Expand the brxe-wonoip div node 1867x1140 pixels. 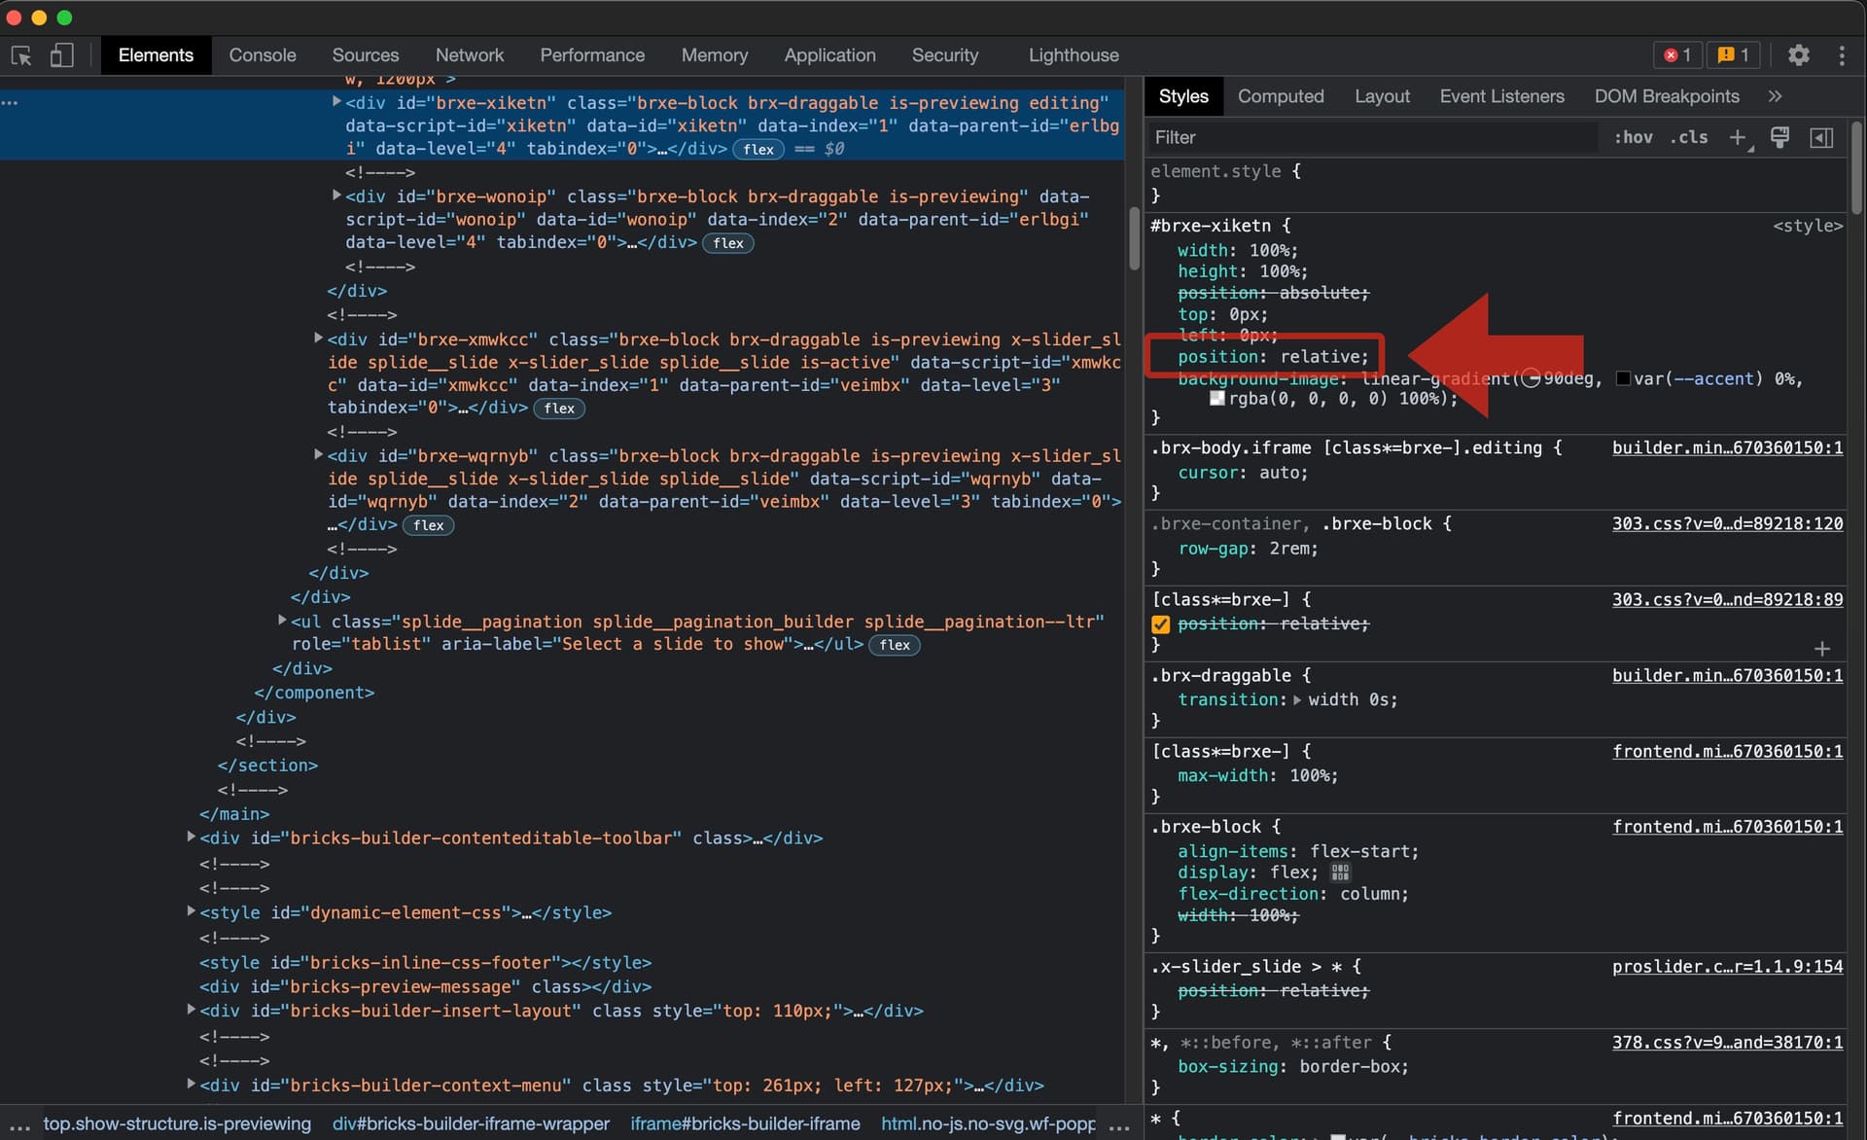click(336, 195)
